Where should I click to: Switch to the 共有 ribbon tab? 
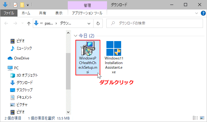pos(43,13)
